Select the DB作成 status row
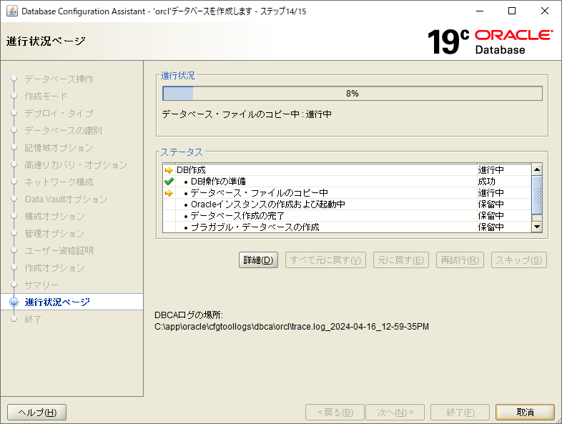Image resolution: width=562 pixels, height=424 pixels. tap(347, 170)
